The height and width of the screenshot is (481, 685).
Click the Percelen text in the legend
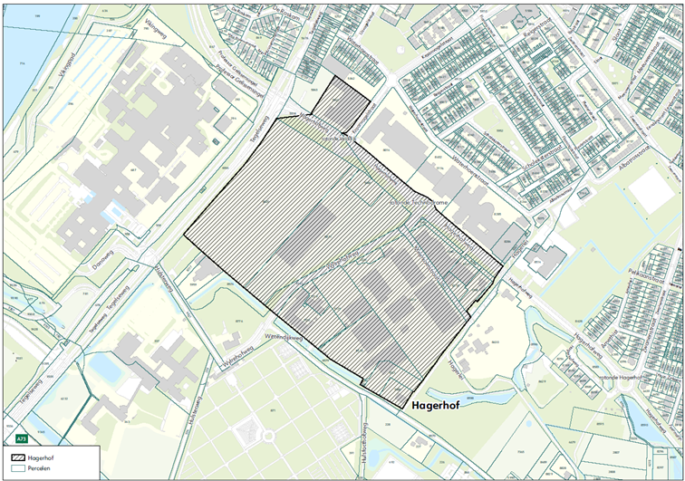[x=40, y=470]
